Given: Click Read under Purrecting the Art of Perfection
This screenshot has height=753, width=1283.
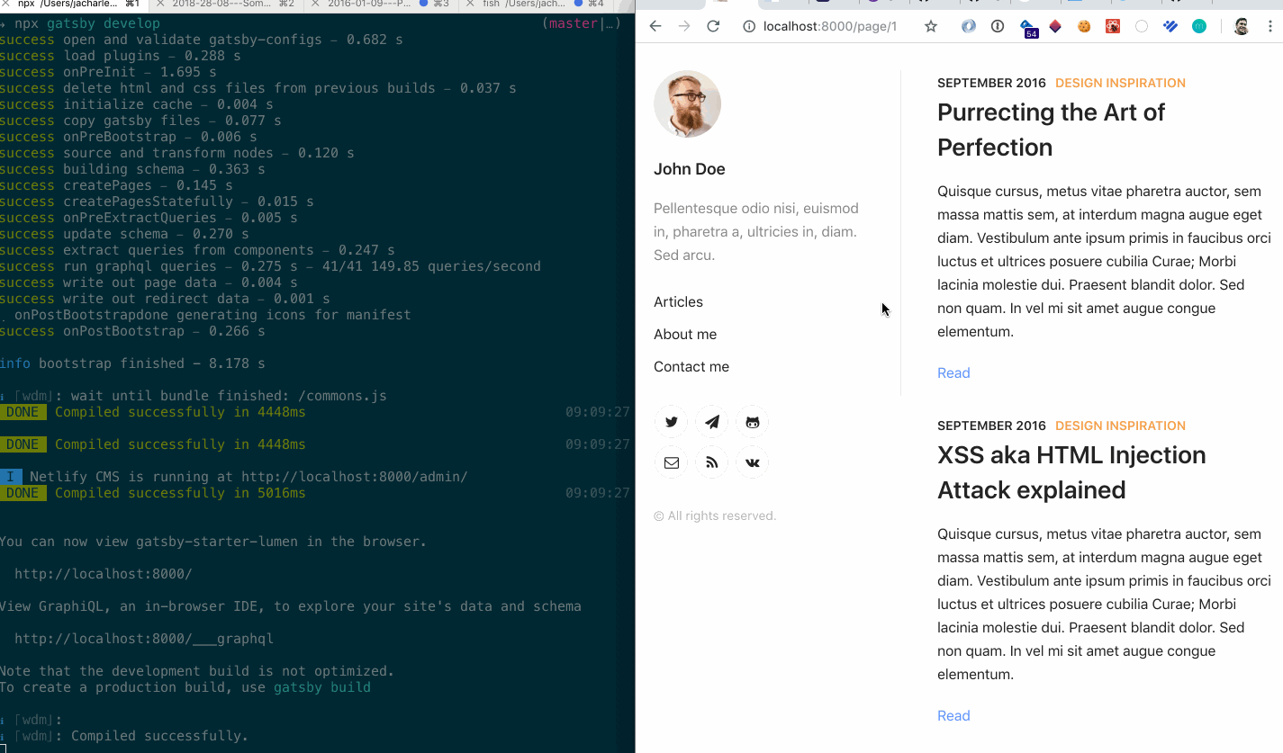Looking at the screenshot, I should pyautogui.click(x=953, y=372).
